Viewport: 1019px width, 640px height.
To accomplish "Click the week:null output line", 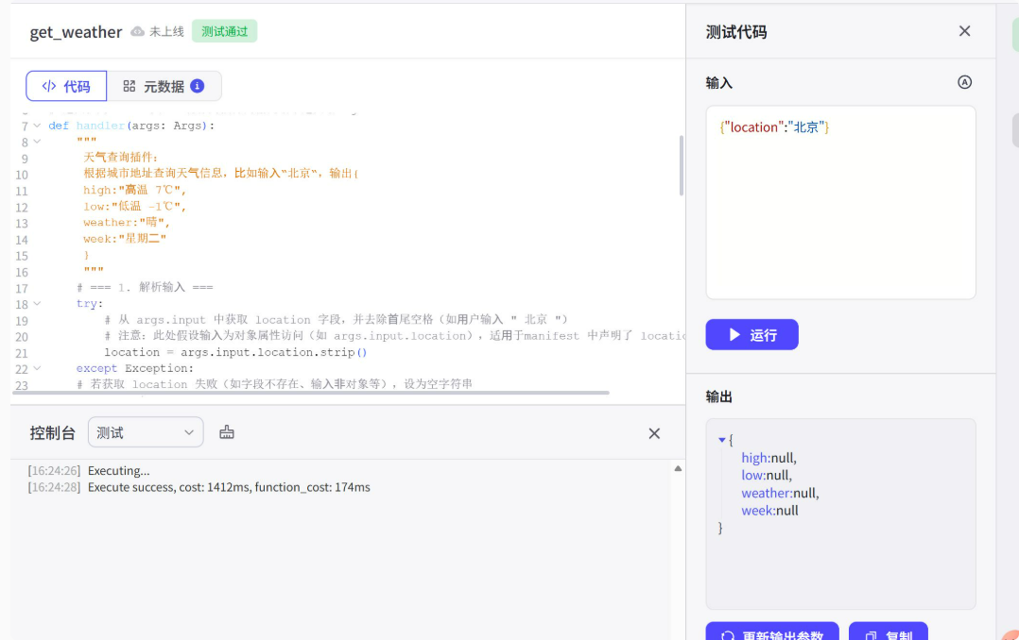I will tap(770, 511).
